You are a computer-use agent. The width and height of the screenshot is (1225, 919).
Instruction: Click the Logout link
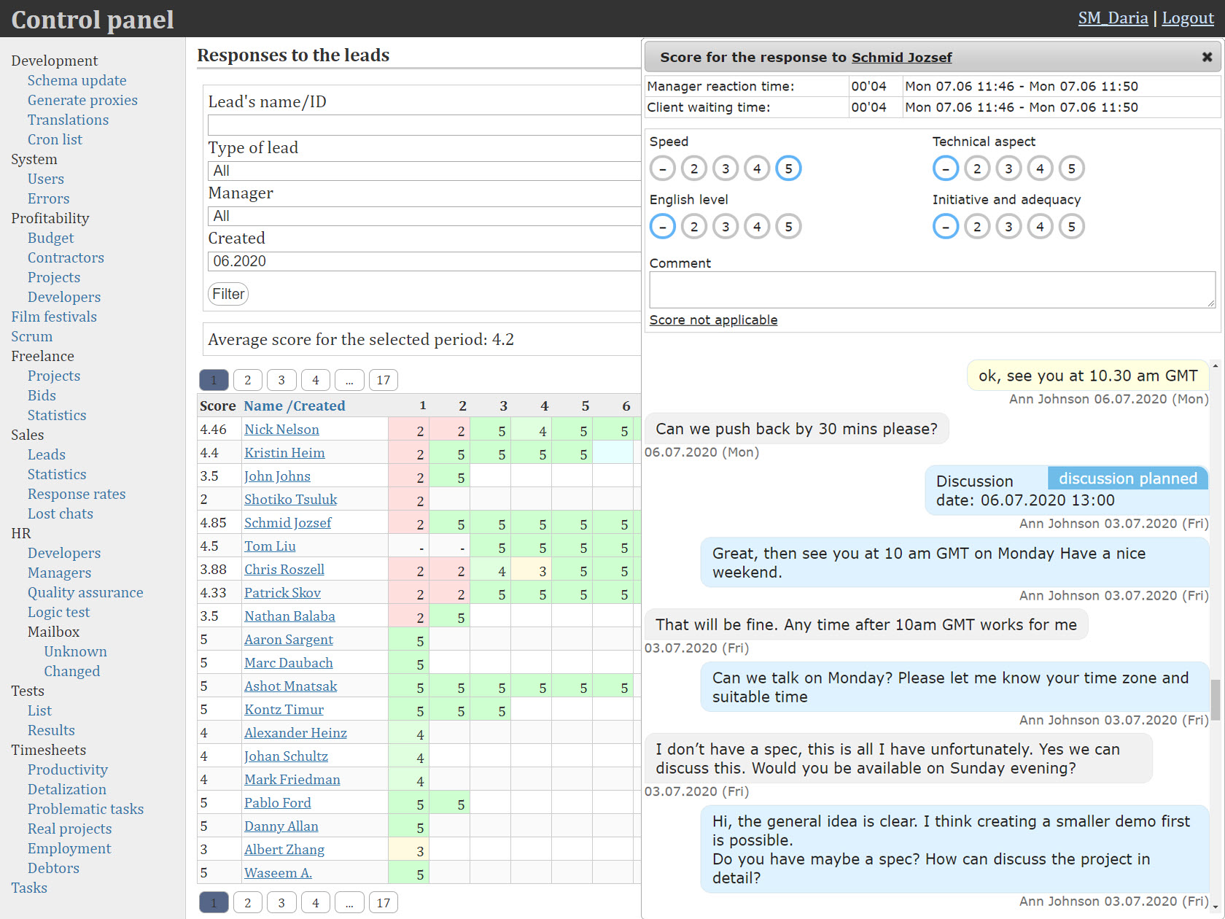pos(1187,18)
